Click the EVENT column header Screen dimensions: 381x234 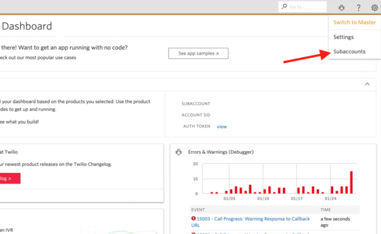(198, 210)
